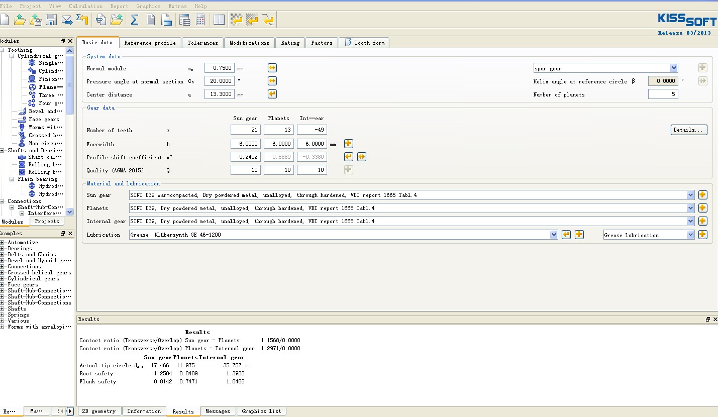Click plus button next to Internal gear material
Screen dimensions: 718x417
click(x=702, y=221)
